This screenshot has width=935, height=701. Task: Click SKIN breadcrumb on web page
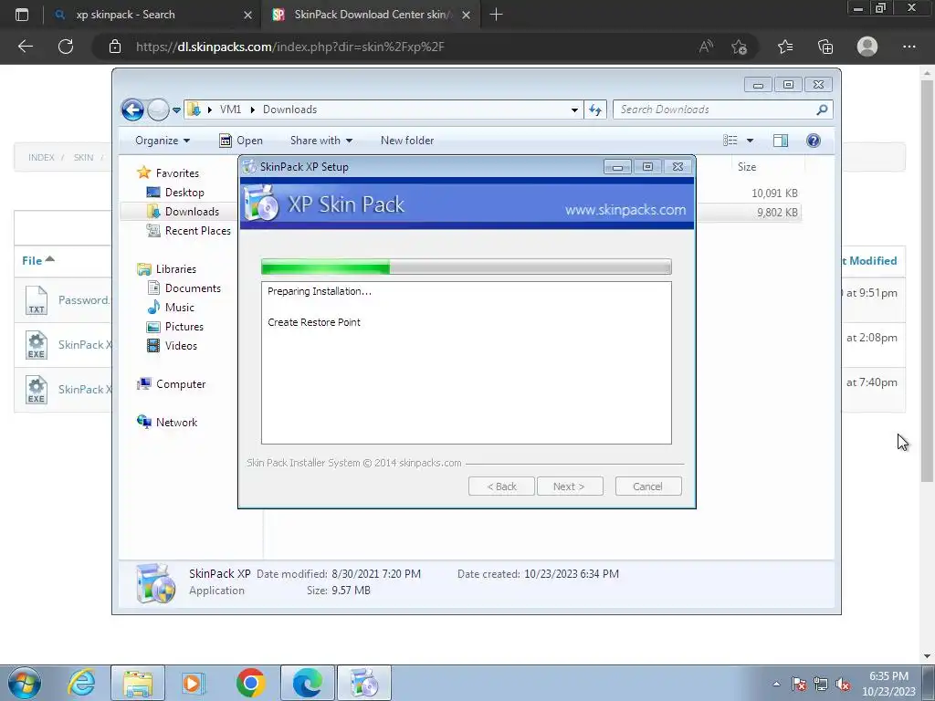coord(83,157)
